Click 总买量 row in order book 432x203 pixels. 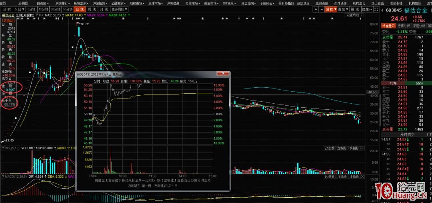407,129
